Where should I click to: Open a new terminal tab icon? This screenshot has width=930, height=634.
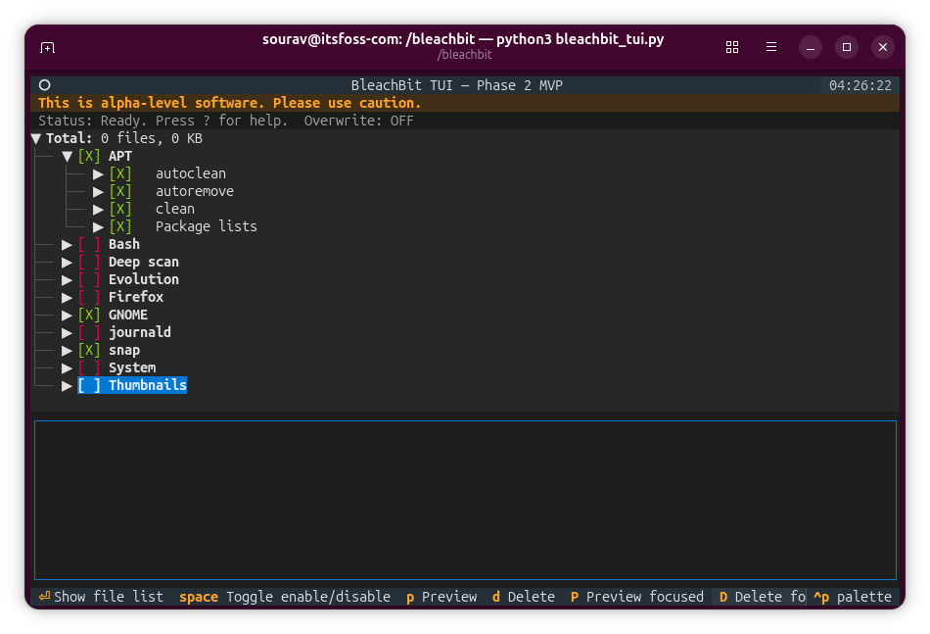point(47,47)
